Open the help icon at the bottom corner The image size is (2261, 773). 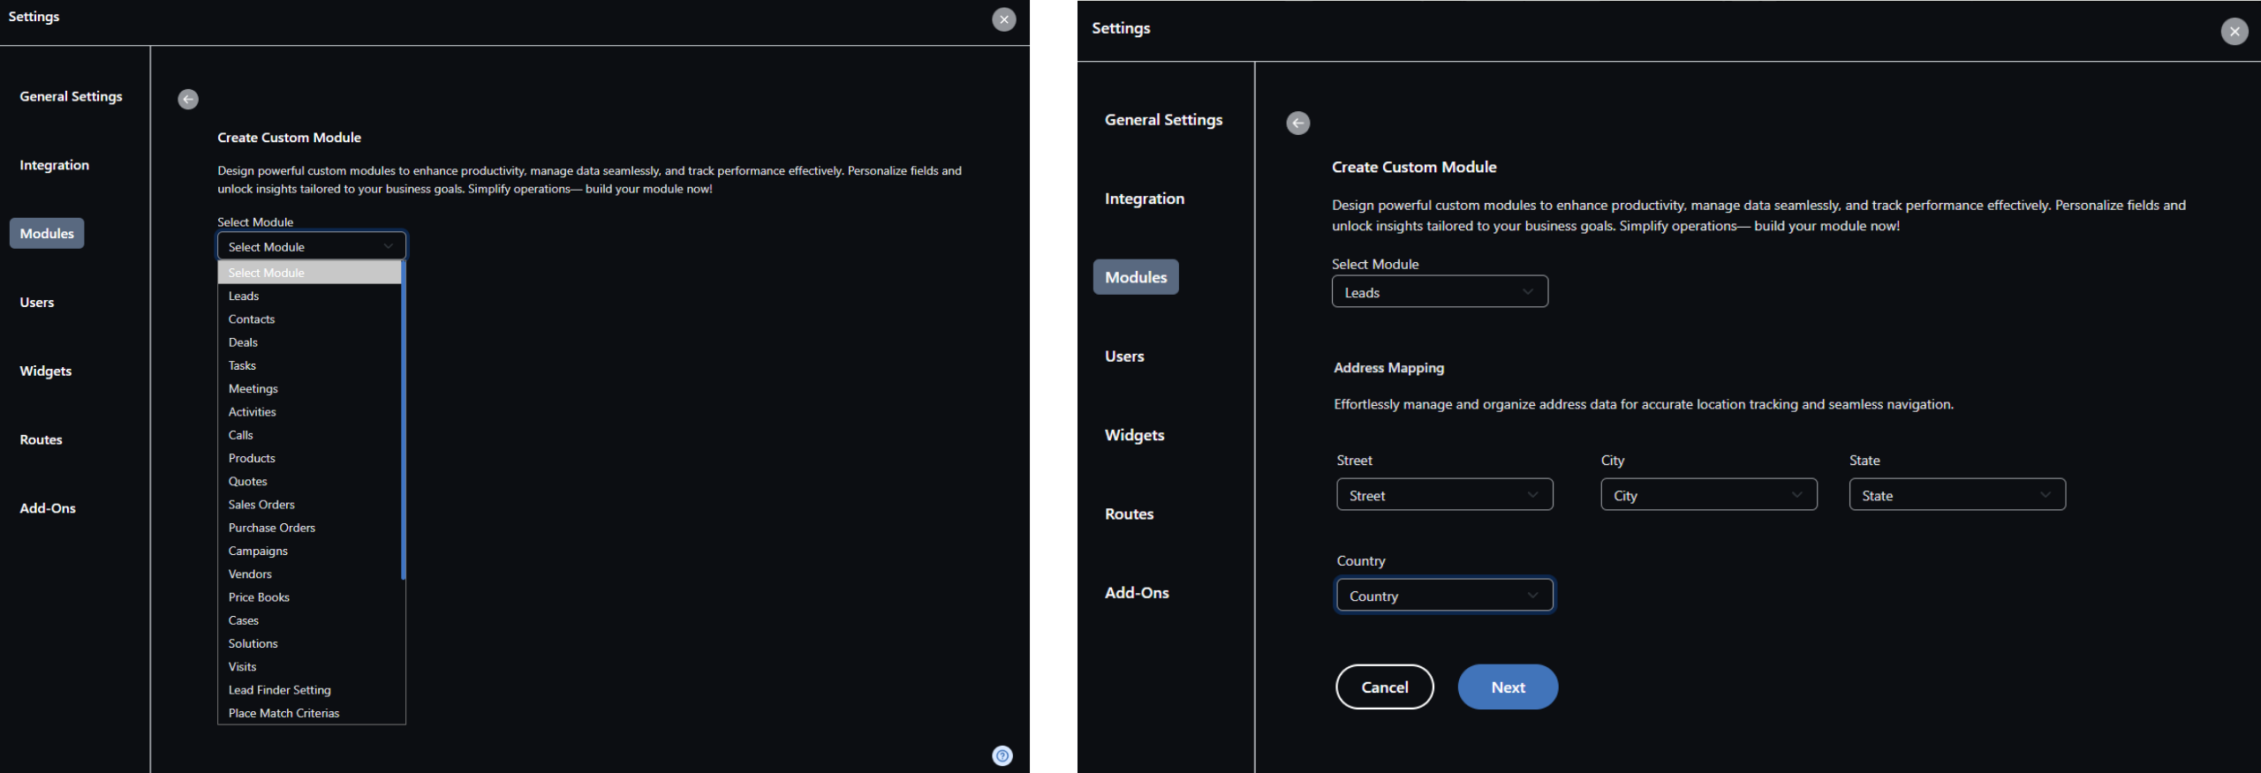[1002, 755]
